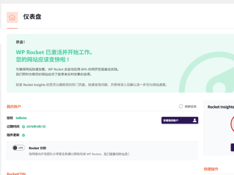Open the dashboard home icon

[12, 17]
